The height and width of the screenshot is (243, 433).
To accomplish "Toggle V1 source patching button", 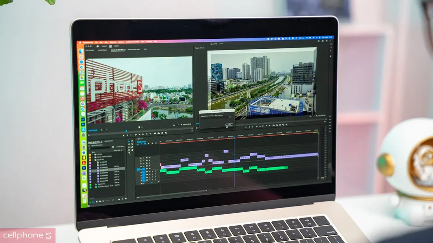I will click(138, 170).
